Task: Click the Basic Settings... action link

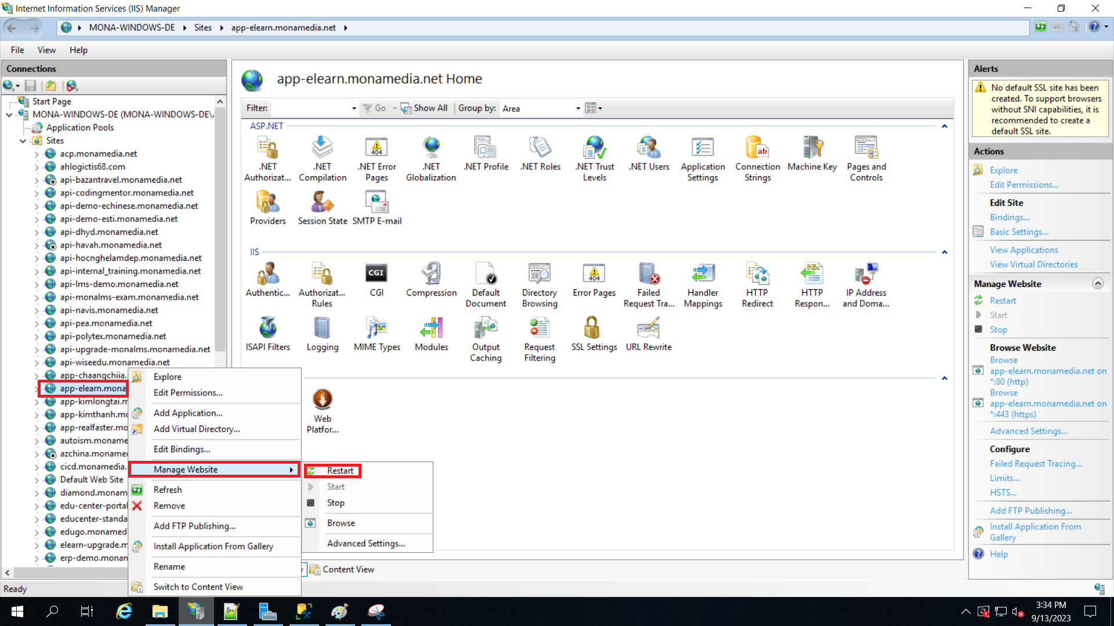Action: [1019, 232]
